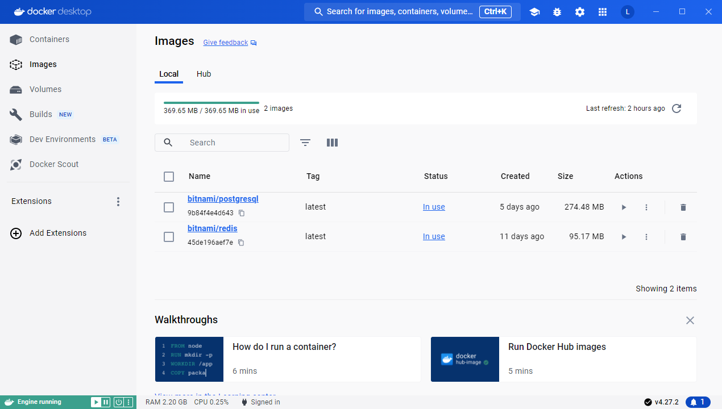Click the 11 days ago created cell

tap(522, 237)
